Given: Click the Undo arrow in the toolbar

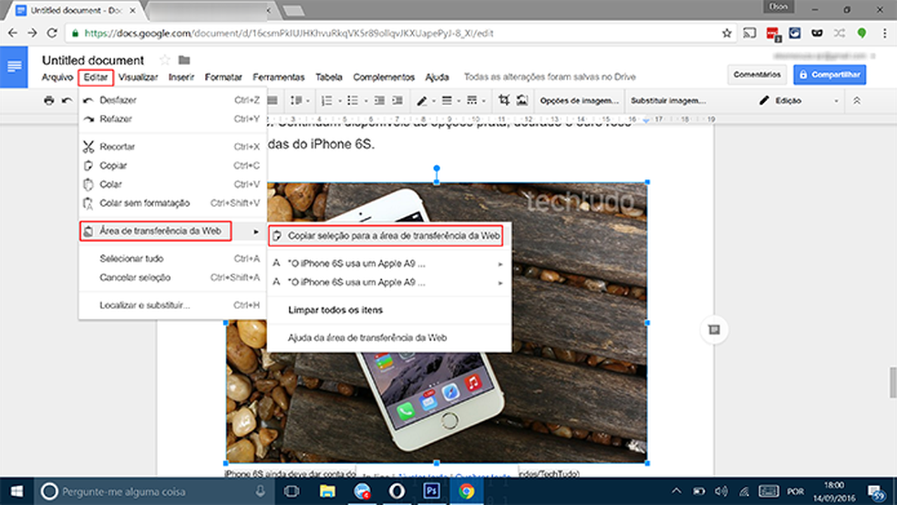Looking at the screenshot, I should tap(67, 100).
